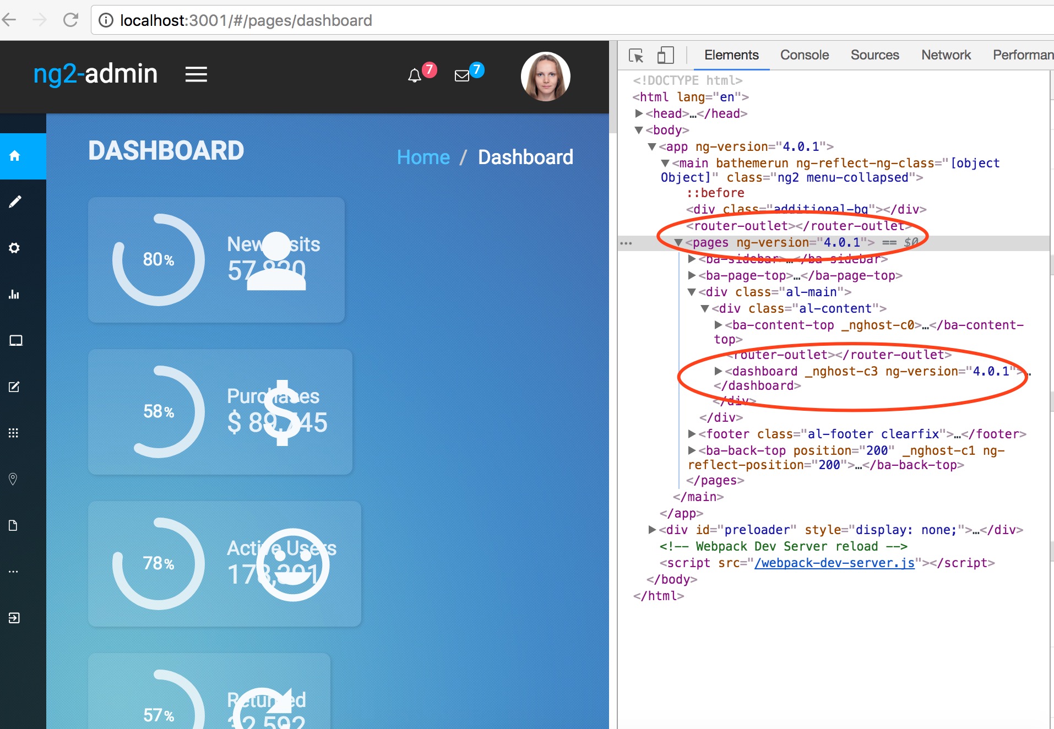Activate DevTools inspect element picker
Image resolution: width=1054 pixels, height=729 pixels.
tap(636, 55)
